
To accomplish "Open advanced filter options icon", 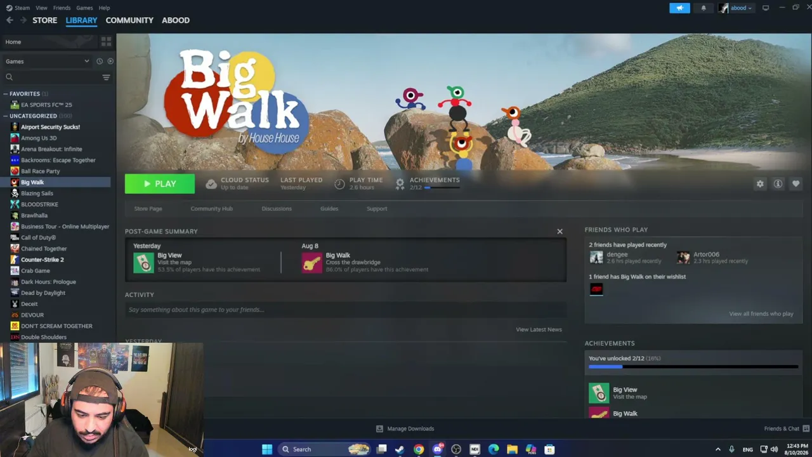I will click(106, 77).
